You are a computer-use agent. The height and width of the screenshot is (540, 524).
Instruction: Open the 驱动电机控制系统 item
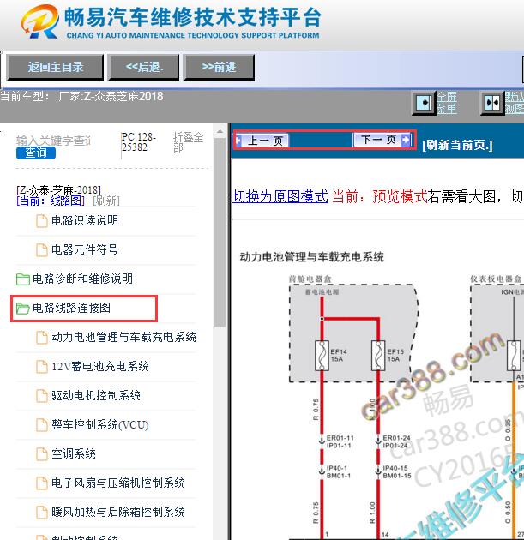(x=96, y=395)
